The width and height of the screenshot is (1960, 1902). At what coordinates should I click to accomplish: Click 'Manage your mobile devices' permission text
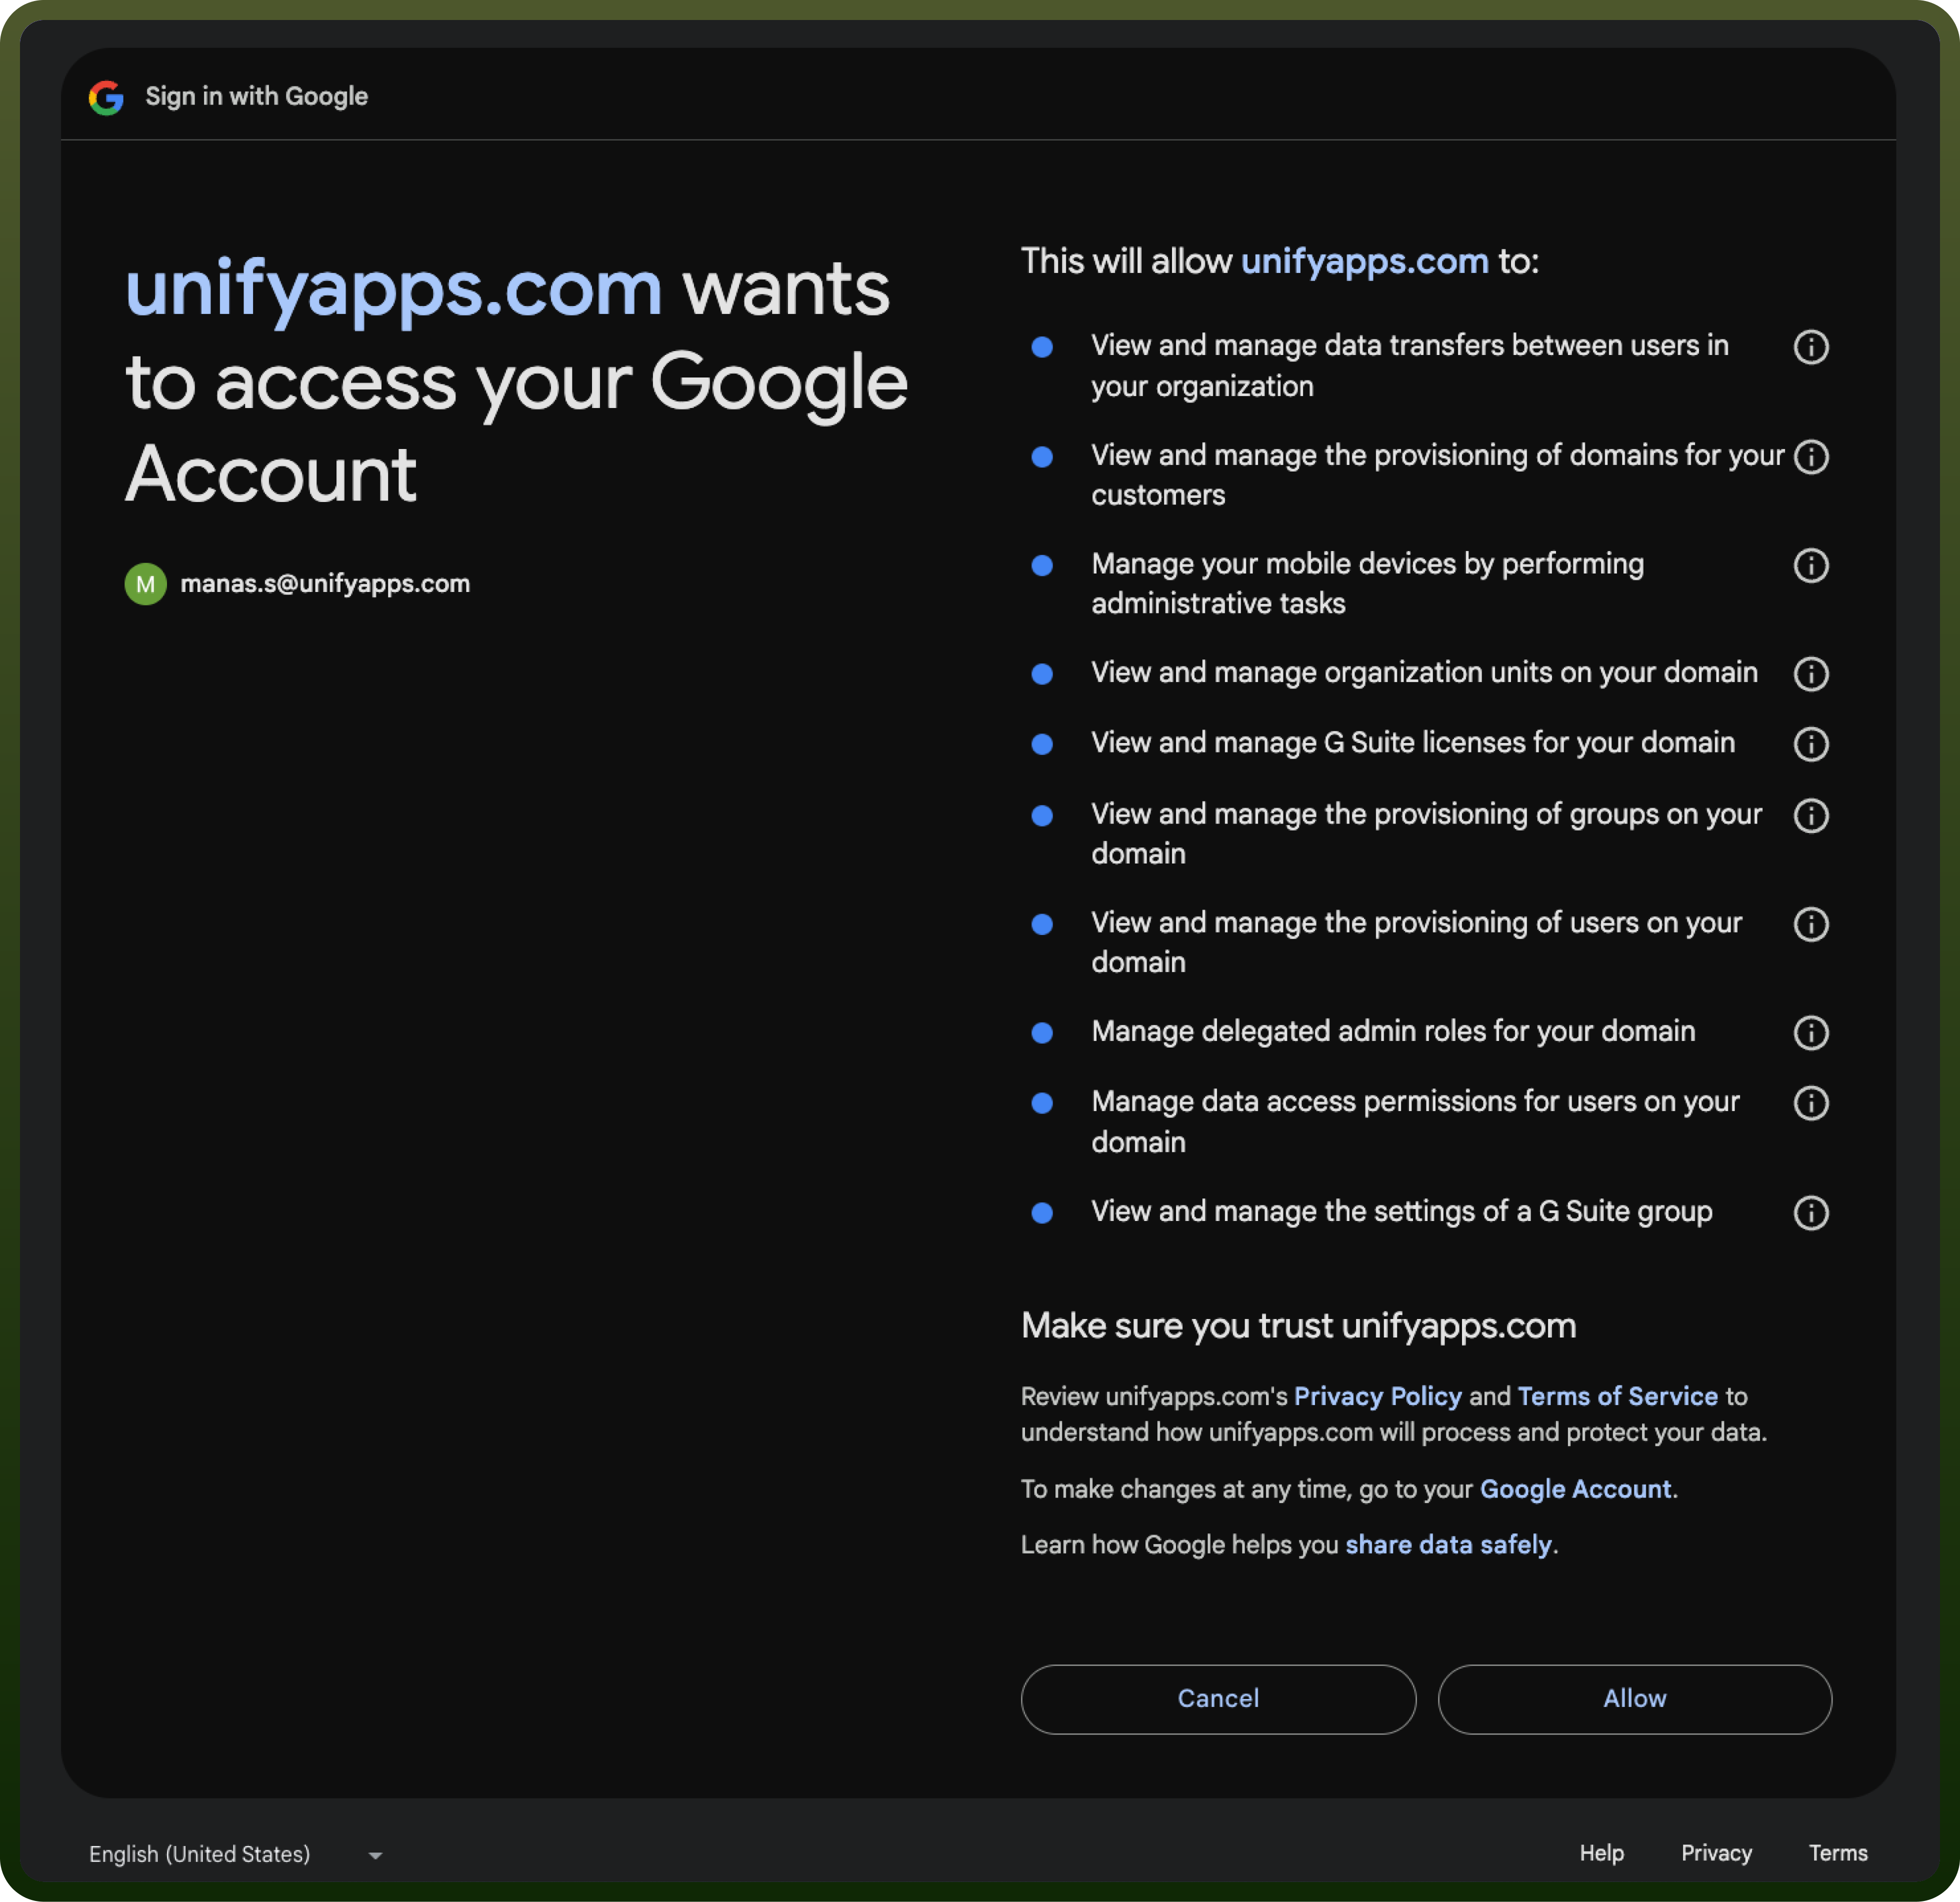pyautogui.click(x=1367, y=583)
